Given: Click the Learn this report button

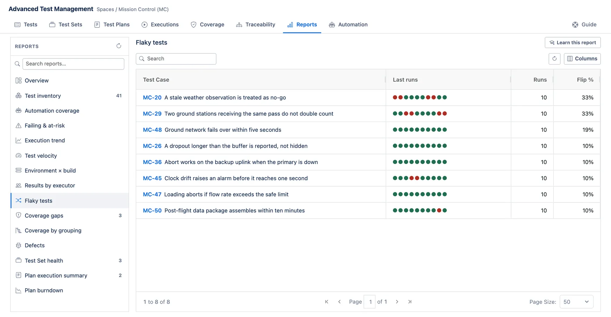Looking at the screenshot, I should pos(573,42).
